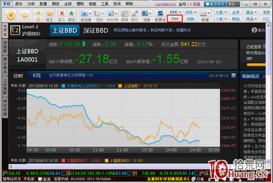Click the date field 2012-08-10
The height and width of the screenshot is (183, 273).
(x=219, y=76)
